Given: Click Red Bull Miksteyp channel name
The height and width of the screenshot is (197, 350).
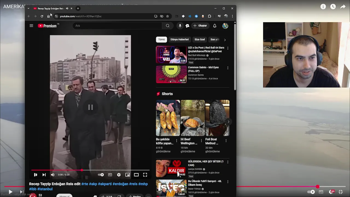Looking at the screenshot, I should (197, 55).
